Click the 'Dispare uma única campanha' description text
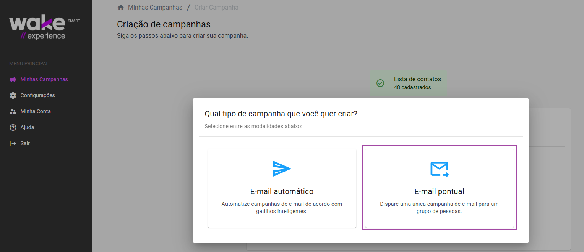This screenshot has height=252, width=584. click(440, 207)
